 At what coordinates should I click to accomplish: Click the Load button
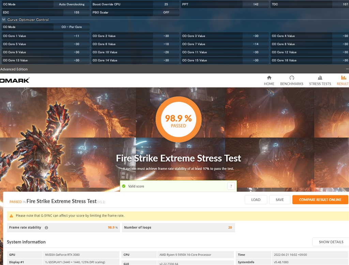point(256,200)
